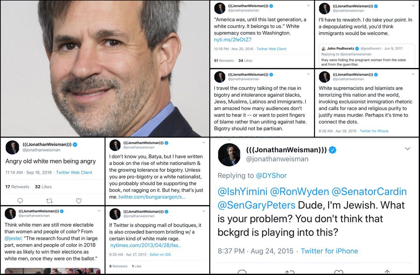The height and width of the screenshot is (275, 420).
Task: Open chevron menu on 'I'll have to rewatch' tweet
Action: click(413, 6)
